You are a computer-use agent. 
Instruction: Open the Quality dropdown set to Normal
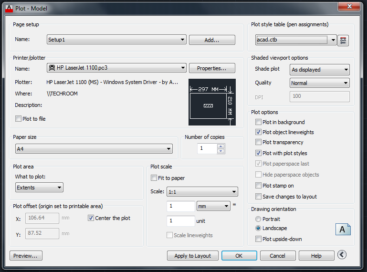pyautogui.click(x=319, y=83)
